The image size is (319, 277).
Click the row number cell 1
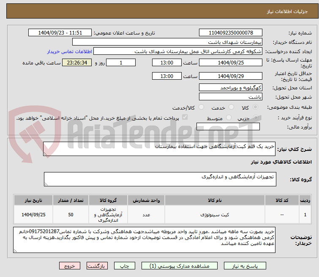[x=305, y=215]
